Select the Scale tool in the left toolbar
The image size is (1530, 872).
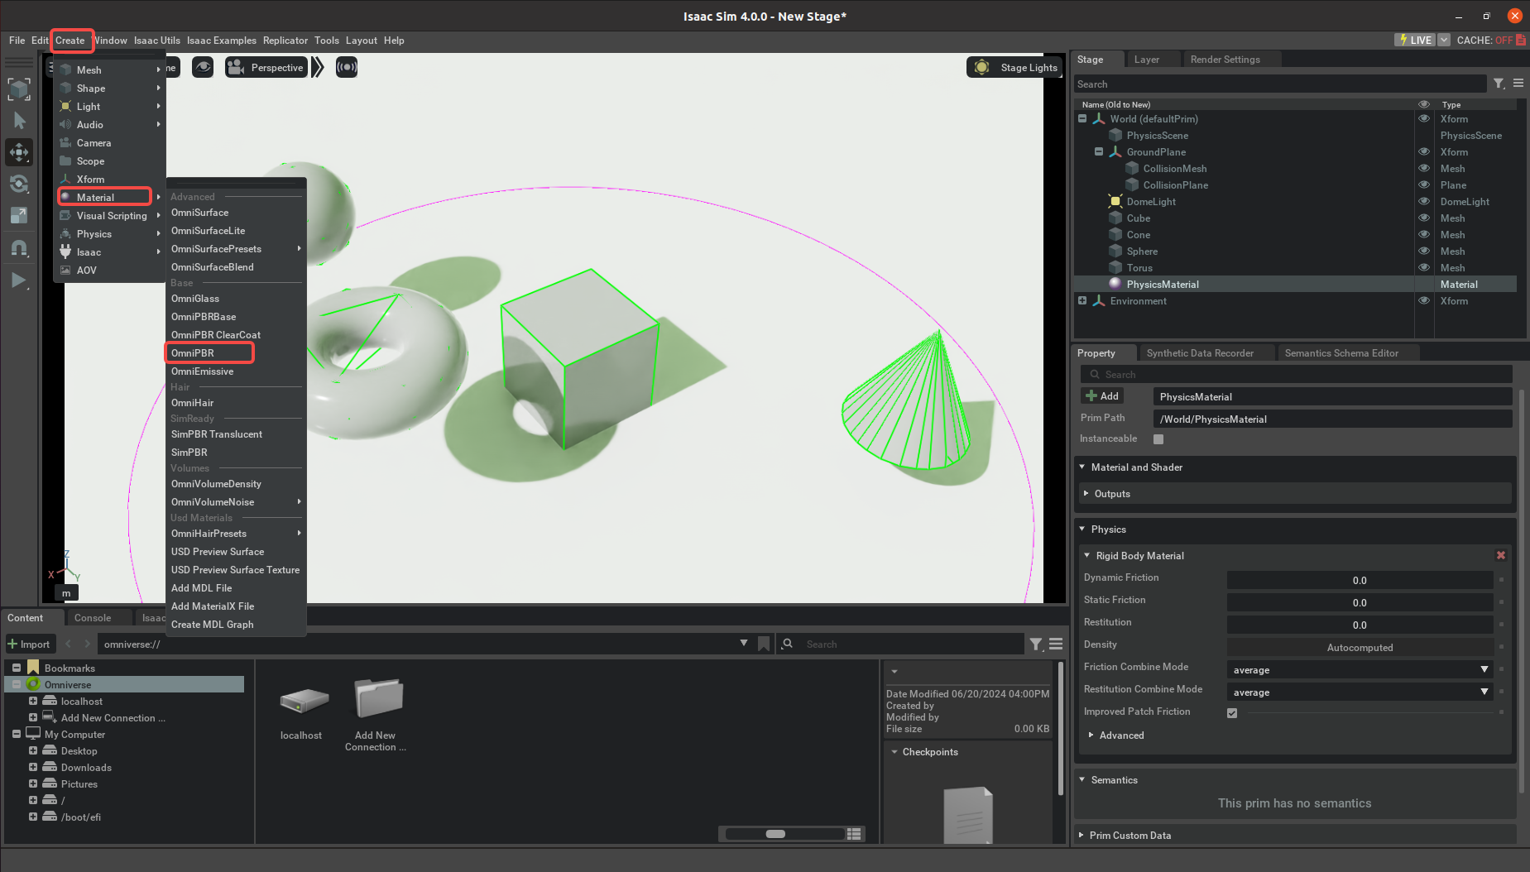point(19,216)
